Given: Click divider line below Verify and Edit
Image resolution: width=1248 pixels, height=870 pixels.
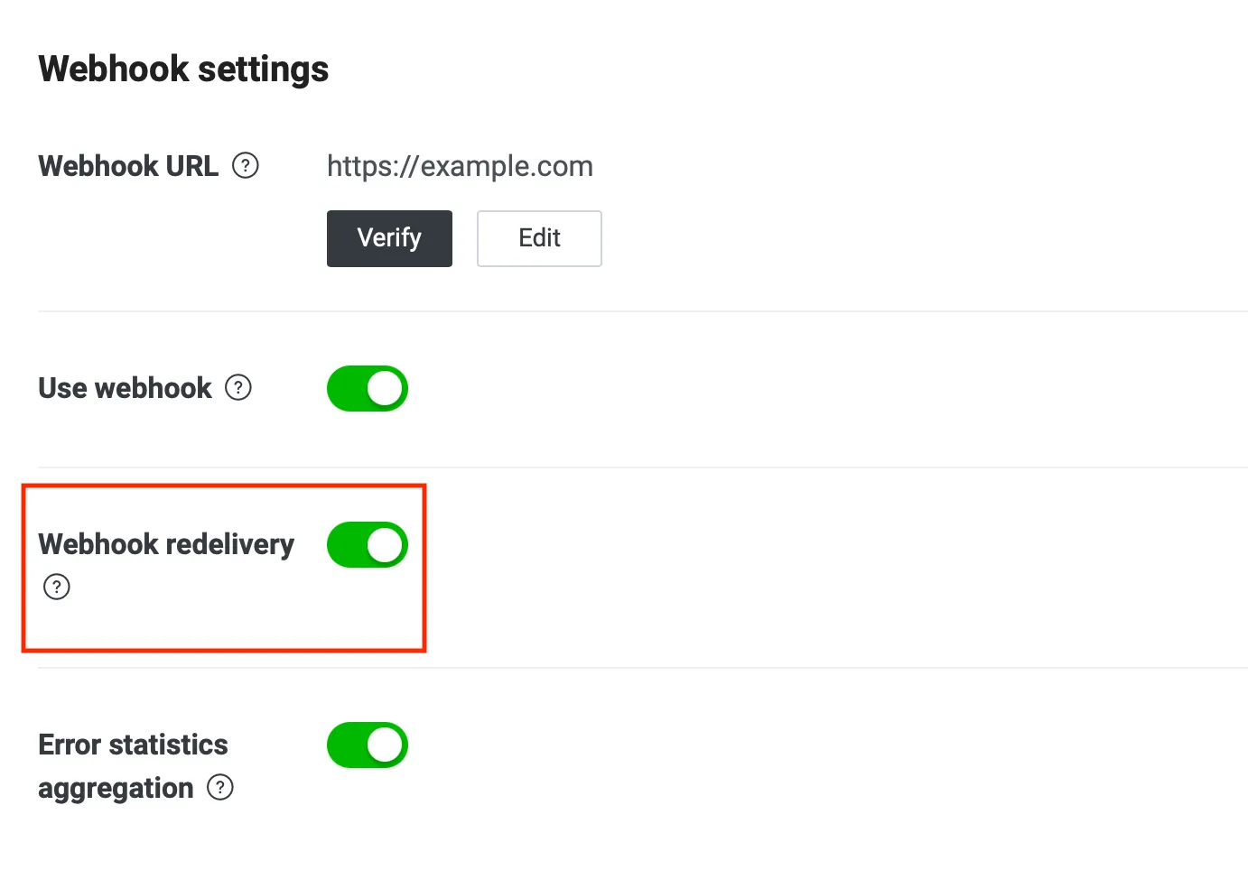Looking at the screenshot, I should click(x=643, y=311).
